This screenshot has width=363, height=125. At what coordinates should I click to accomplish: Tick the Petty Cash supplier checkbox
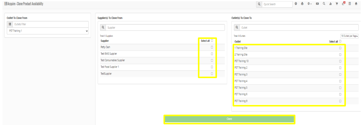212,47
